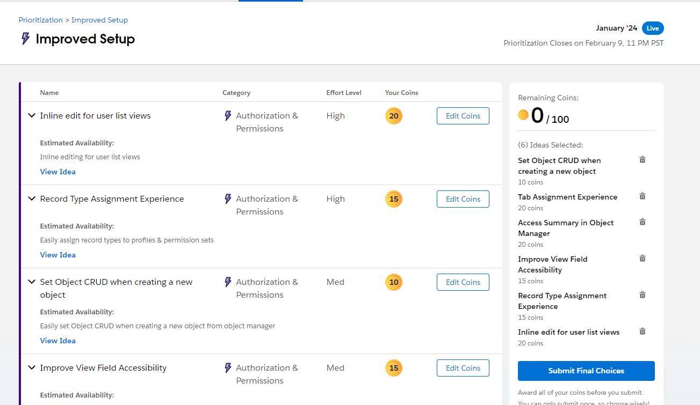The height and width of the screenshot is (405, 700).
Task: Remove Improve View Field Accessibility from selected ideas
Action: click(642, 259)
